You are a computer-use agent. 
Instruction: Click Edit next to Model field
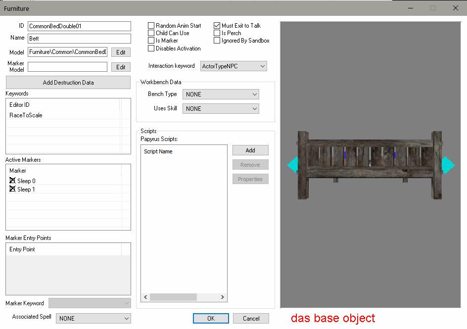[121, 52]
